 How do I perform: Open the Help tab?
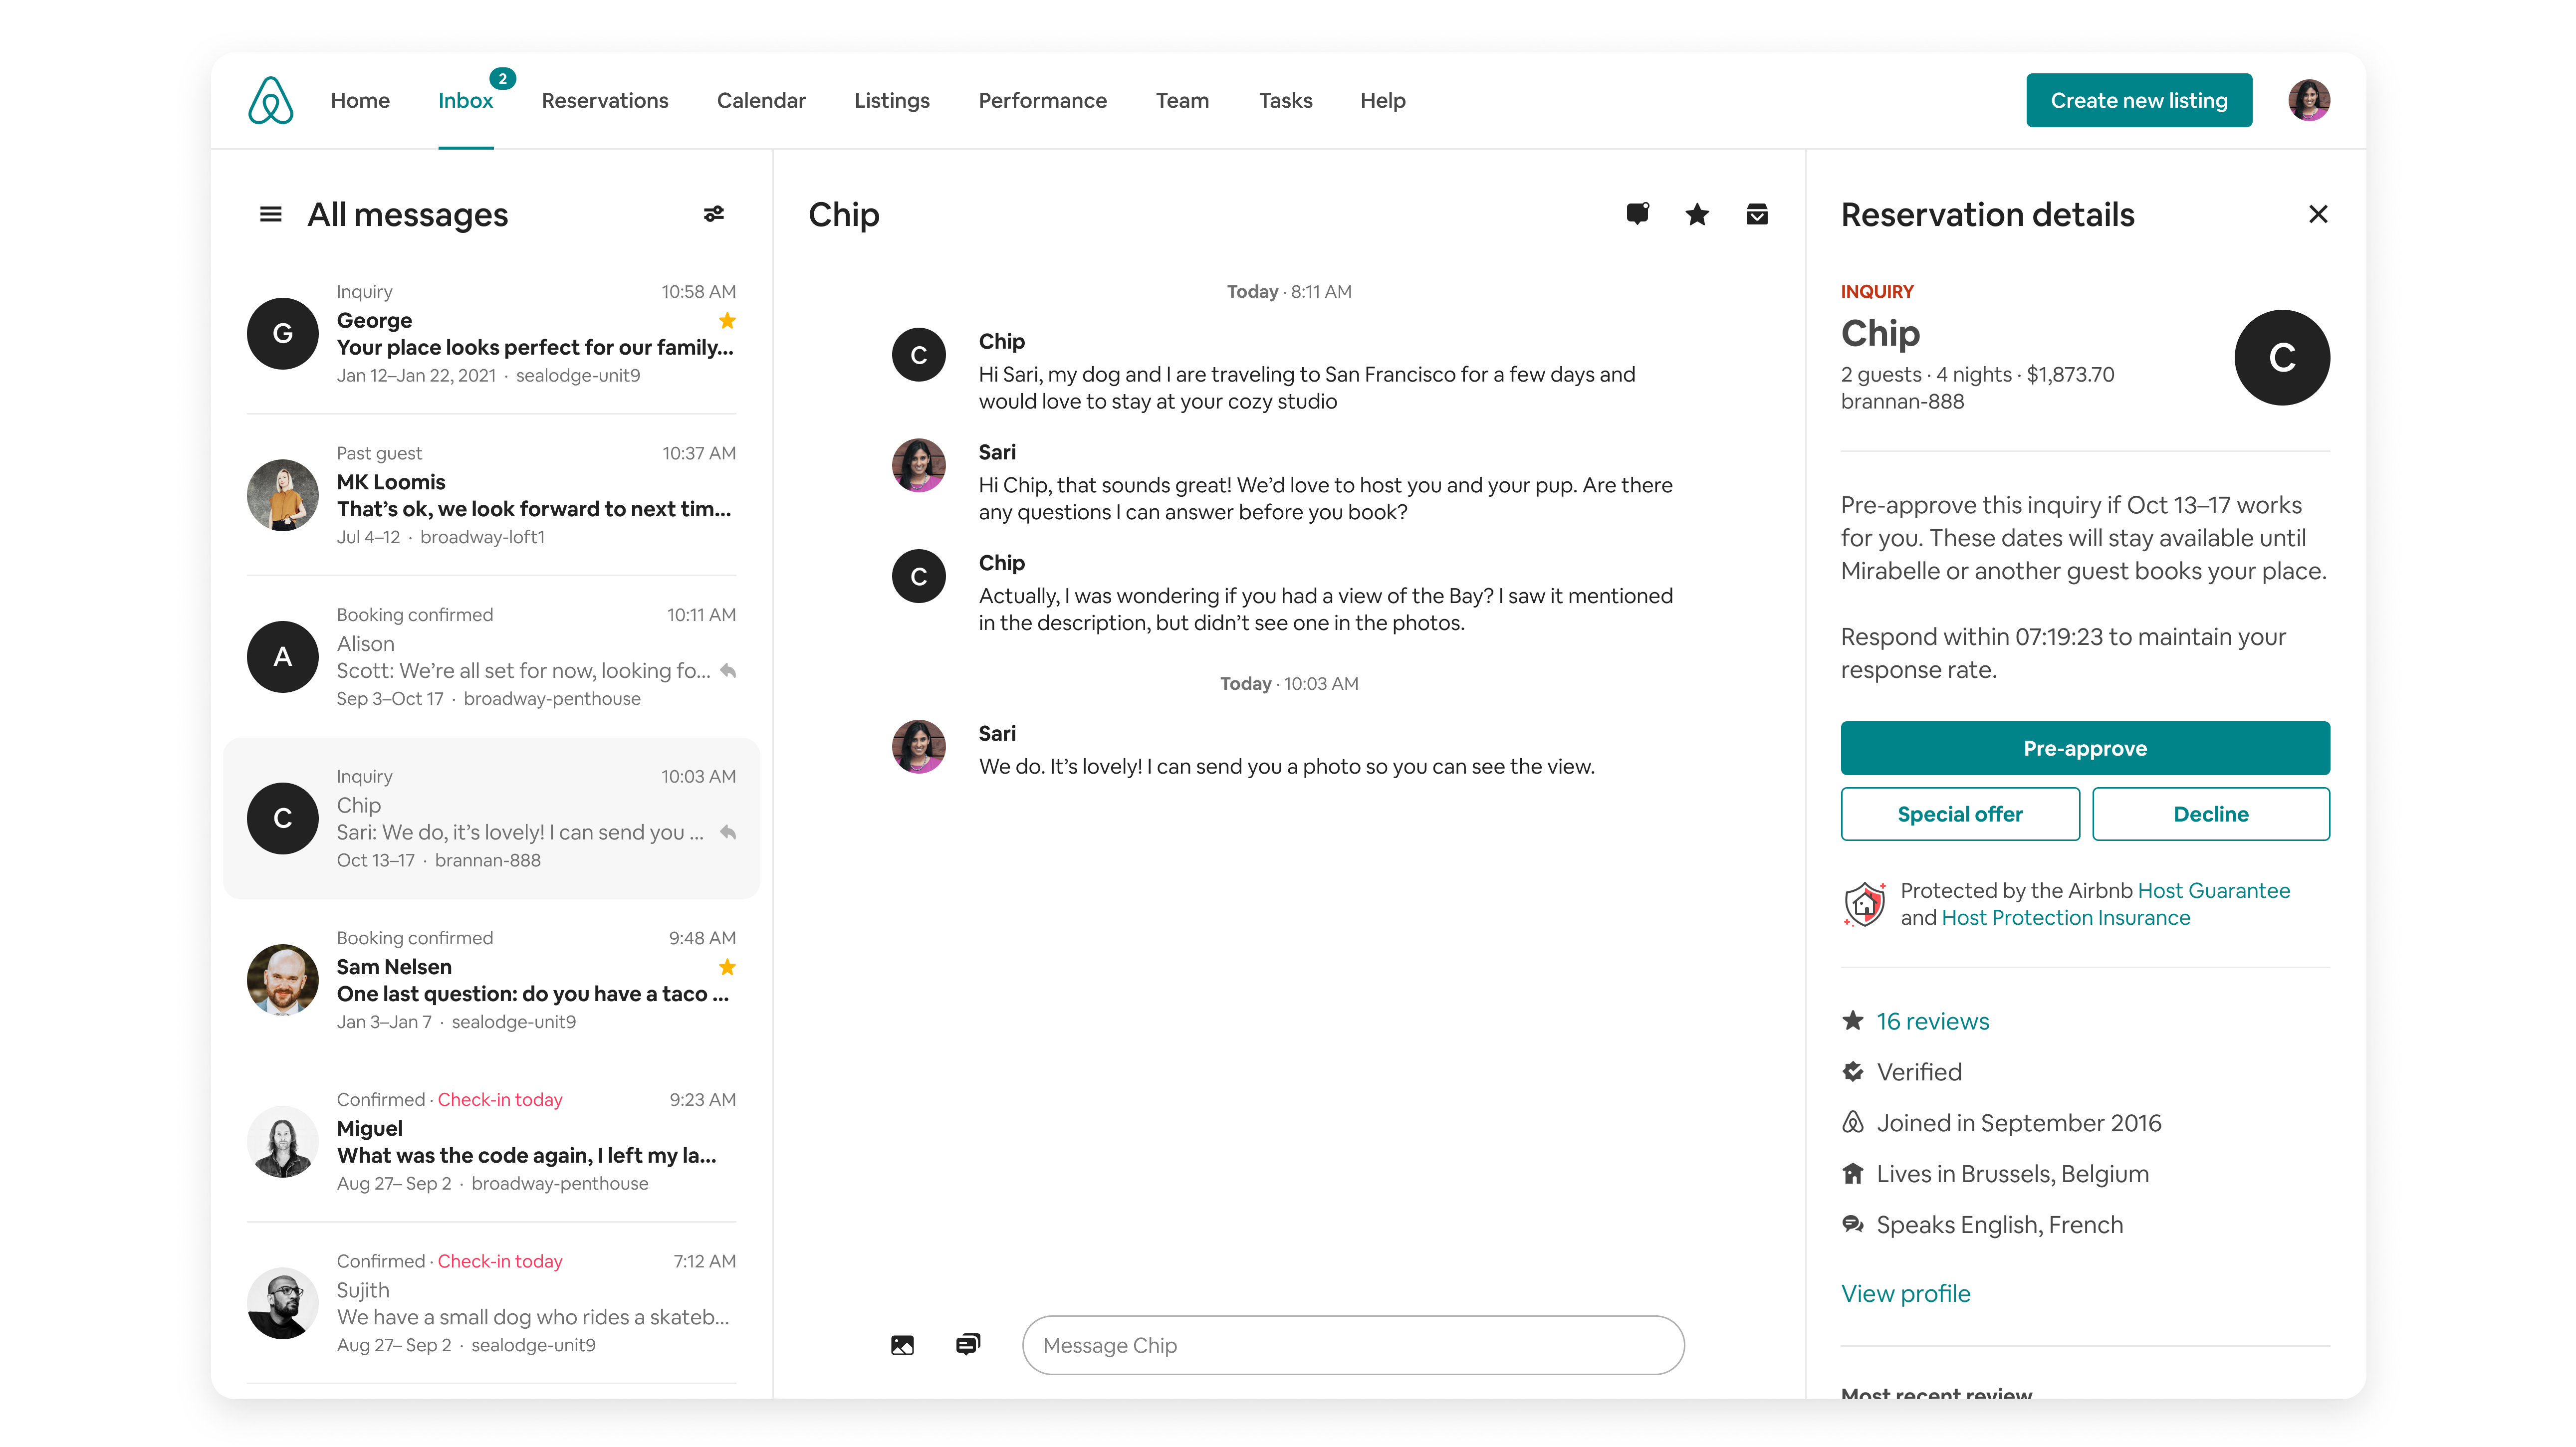click(x=1383, y=100)
